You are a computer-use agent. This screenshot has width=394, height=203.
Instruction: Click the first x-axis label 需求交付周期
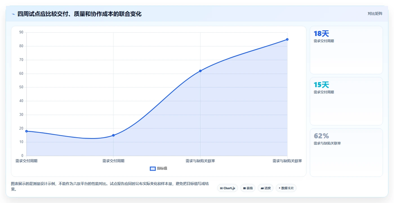coord(26,161)
